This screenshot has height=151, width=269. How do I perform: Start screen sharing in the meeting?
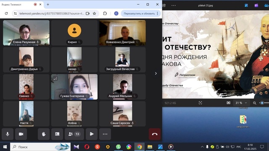[x=57, y=134]
